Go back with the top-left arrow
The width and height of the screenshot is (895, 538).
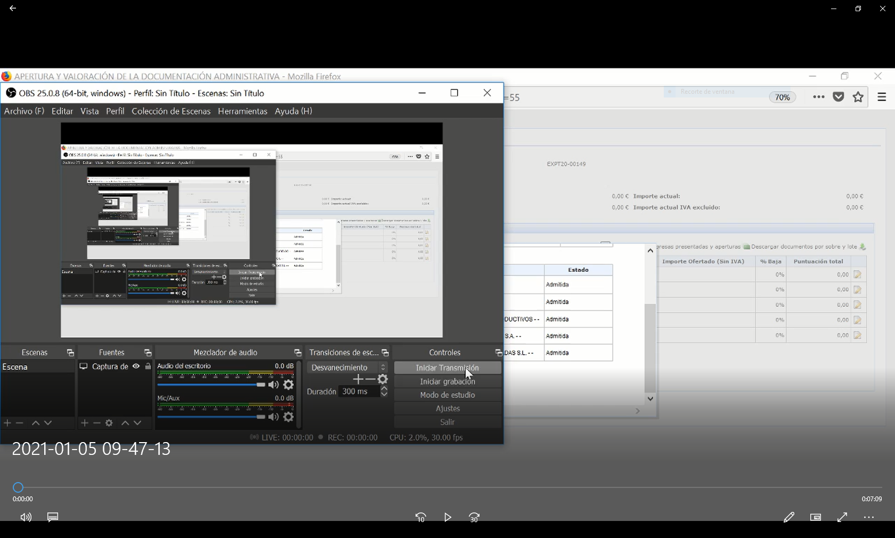point(13,9)
